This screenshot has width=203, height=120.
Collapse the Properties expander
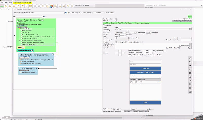pos(104,25)
